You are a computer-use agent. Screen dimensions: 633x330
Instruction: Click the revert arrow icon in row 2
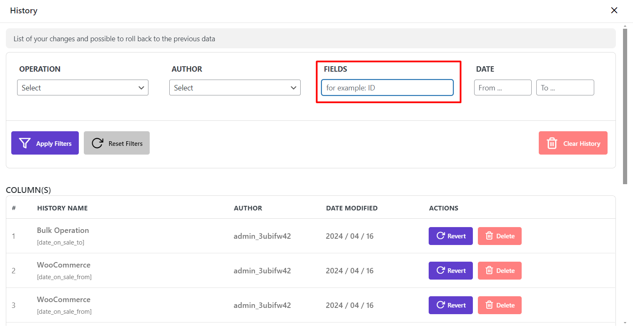click(440, 270)
